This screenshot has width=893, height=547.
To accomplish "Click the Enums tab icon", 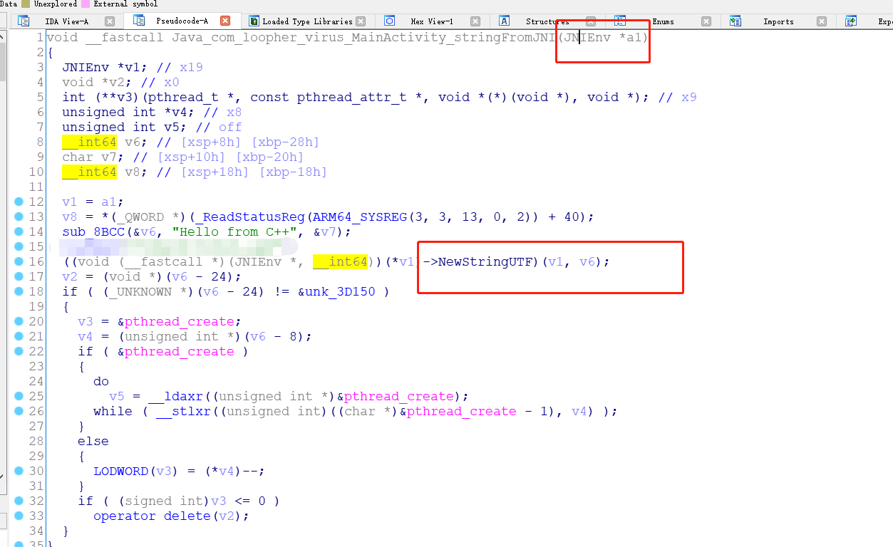I will (619, 21).
